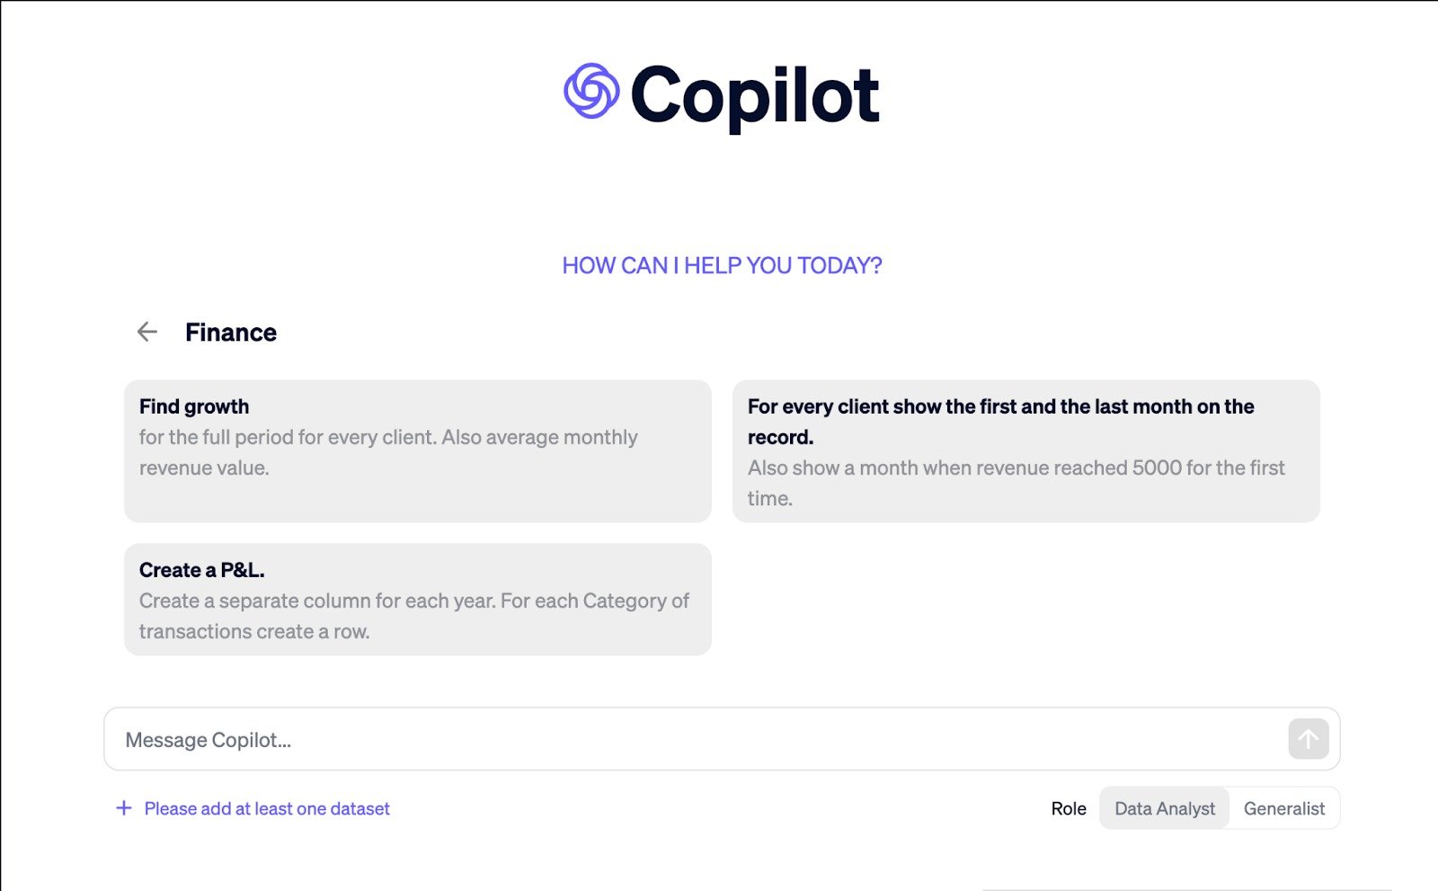The height and width of the screenshot is (891, 1438).
Task: Open 'Please add at least one dataset' link
Action: (x=266, y=808)
